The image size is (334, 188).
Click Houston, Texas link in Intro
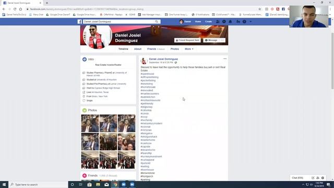pos(101,92)
